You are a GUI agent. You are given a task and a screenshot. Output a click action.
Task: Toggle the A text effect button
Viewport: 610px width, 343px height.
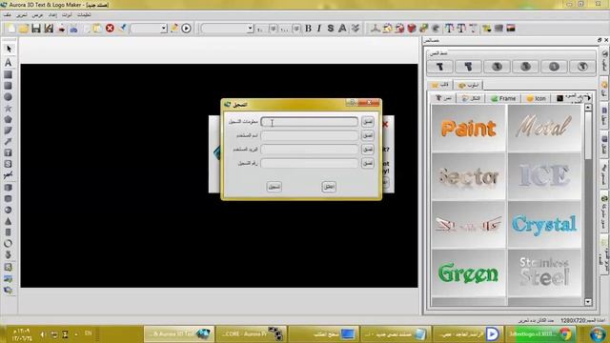342,28
